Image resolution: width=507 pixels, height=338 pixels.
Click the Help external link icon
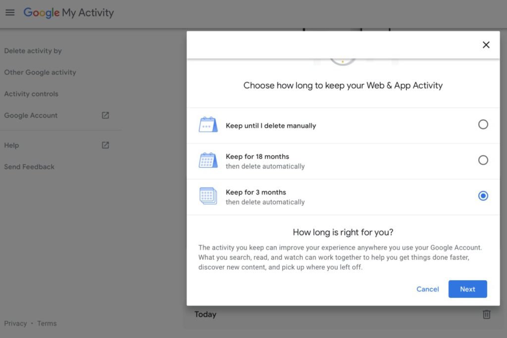coord(105,145)
